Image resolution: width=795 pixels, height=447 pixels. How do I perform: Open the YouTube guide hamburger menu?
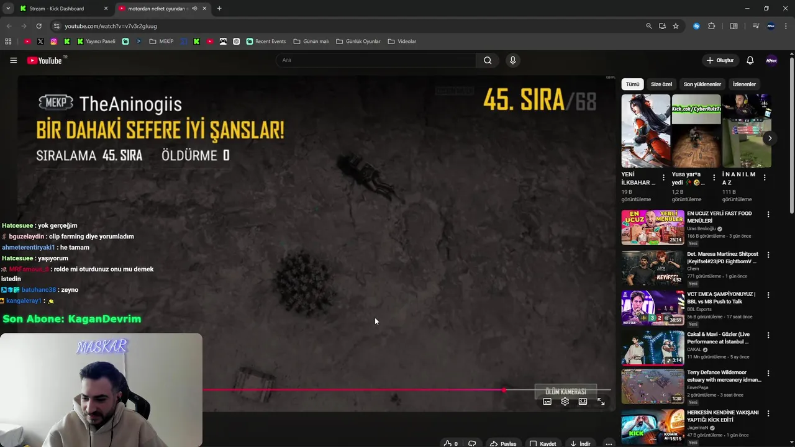(13, 60)
